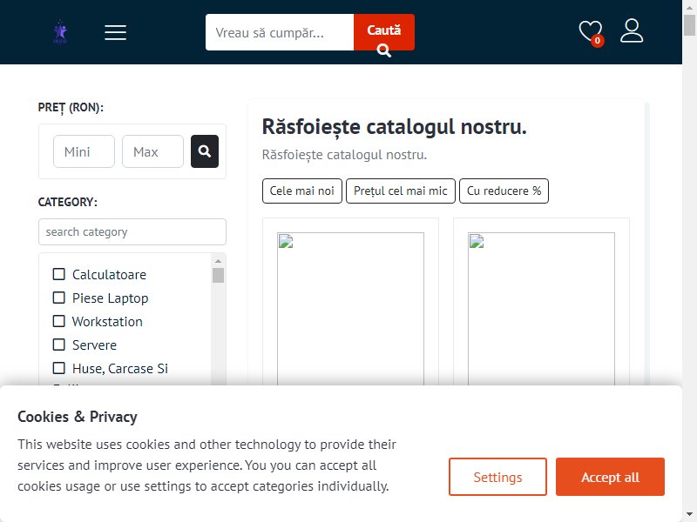Screen dimensions: 697x522
Task: Filter by Cu reducere %
Action: point(504,191)
